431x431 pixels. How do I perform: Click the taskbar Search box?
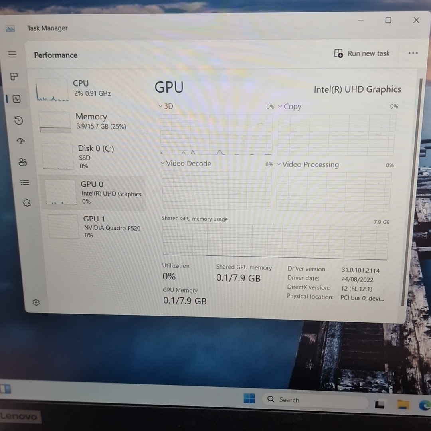[315, 400]
